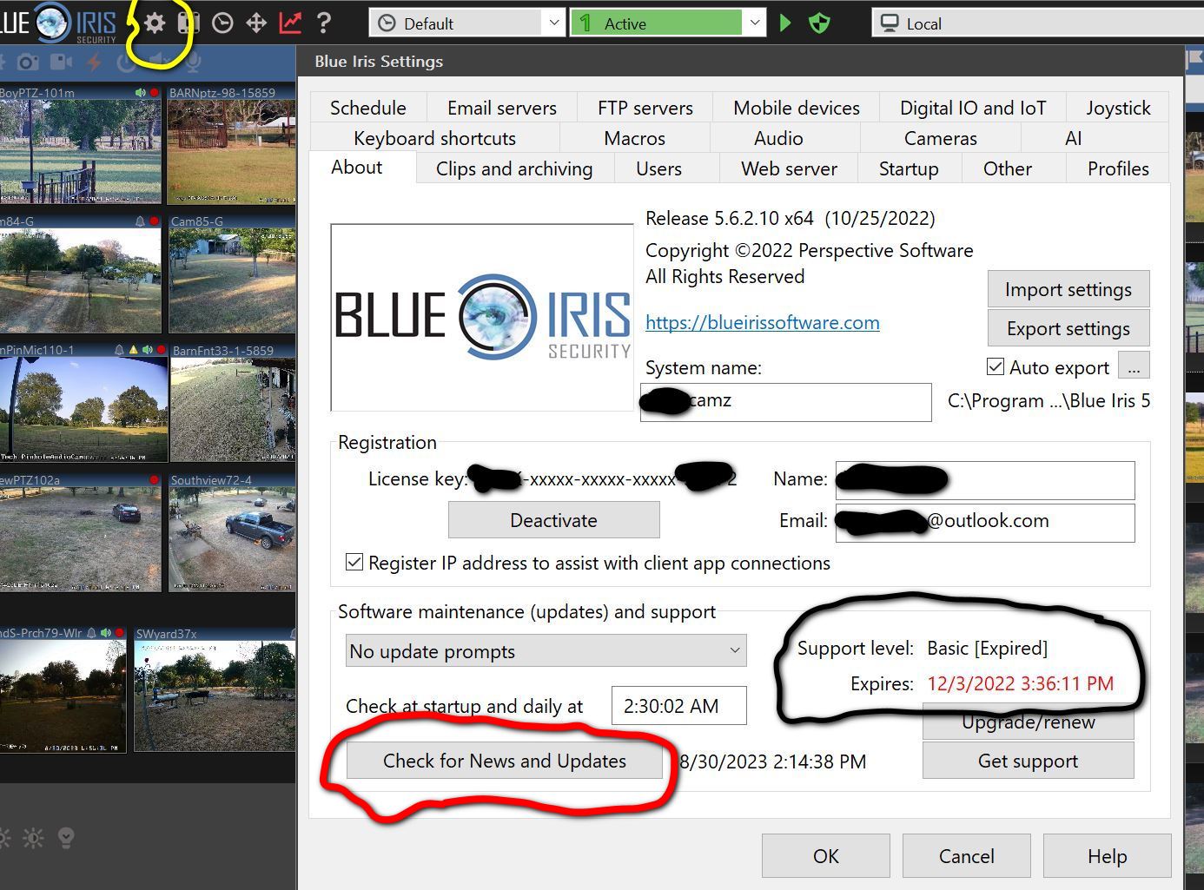This screenshot has height=890, width=1204.
Task: Switch to the Schedule tab
Action: coord(368,108)
